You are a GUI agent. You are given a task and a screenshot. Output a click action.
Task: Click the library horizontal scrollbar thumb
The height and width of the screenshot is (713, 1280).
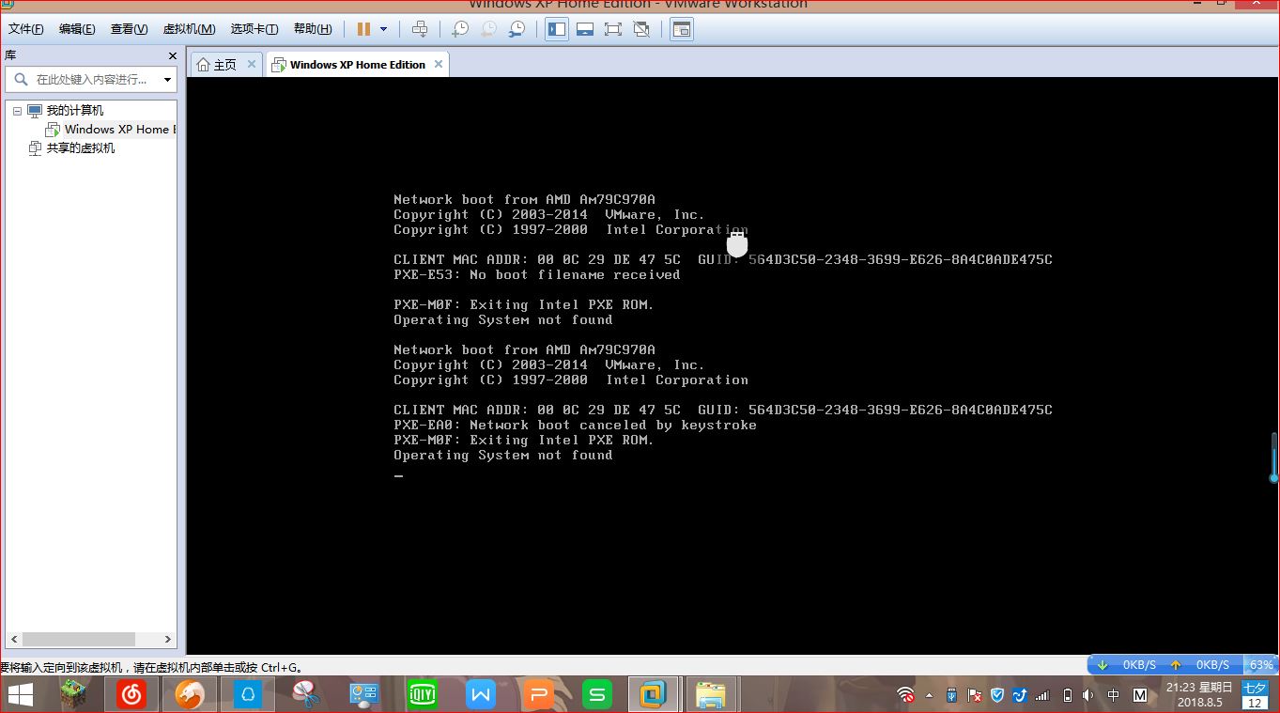point(80,639)
